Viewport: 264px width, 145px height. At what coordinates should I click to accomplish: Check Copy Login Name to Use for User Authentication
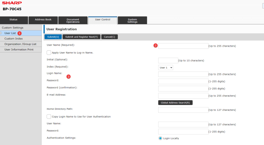click(x=49, y=116)
